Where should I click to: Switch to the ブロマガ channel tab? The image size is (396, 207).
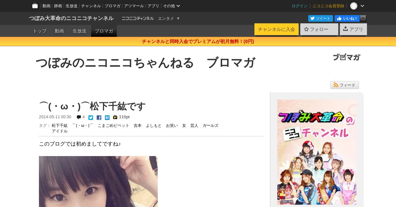104,31
